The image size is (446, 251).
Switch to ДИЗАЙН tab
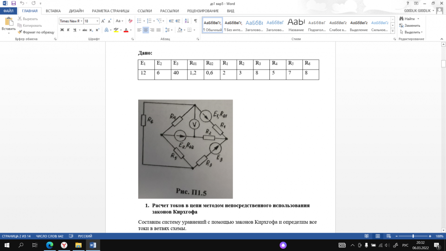click(x=76, y=11)
